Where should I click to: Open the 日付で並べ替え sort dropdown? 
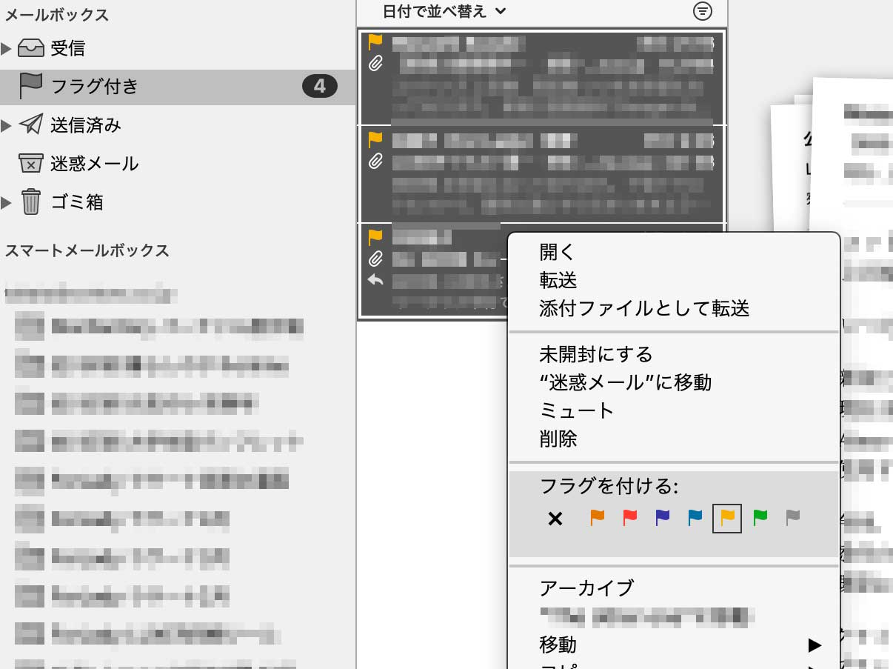pos(444,11)
